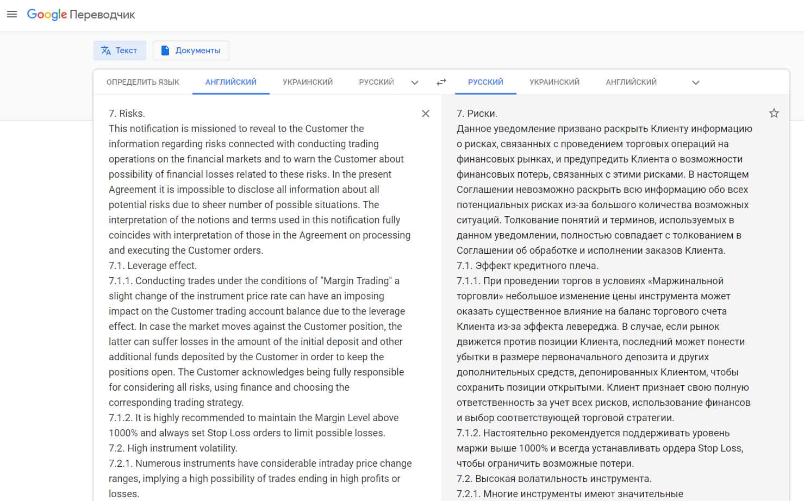Set target language to Английский
The width and height of the screenshot is (804, 501).
(631, 82)
